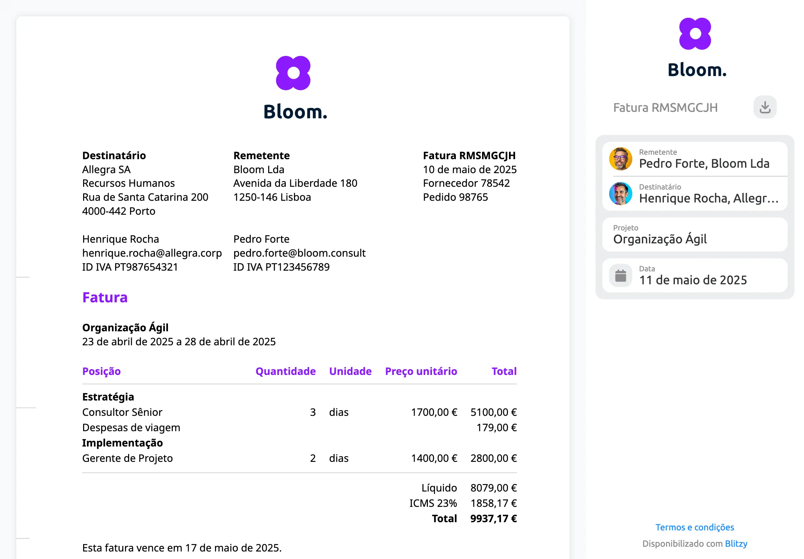Click the bold Organização Ágil project title
The image size is (804, 559).
(125, 328)
